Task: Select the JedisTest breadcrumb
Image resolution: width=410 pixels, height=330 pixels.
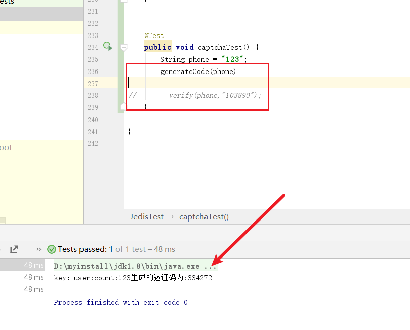Action: pyautogui.click(x=147, y=217)
